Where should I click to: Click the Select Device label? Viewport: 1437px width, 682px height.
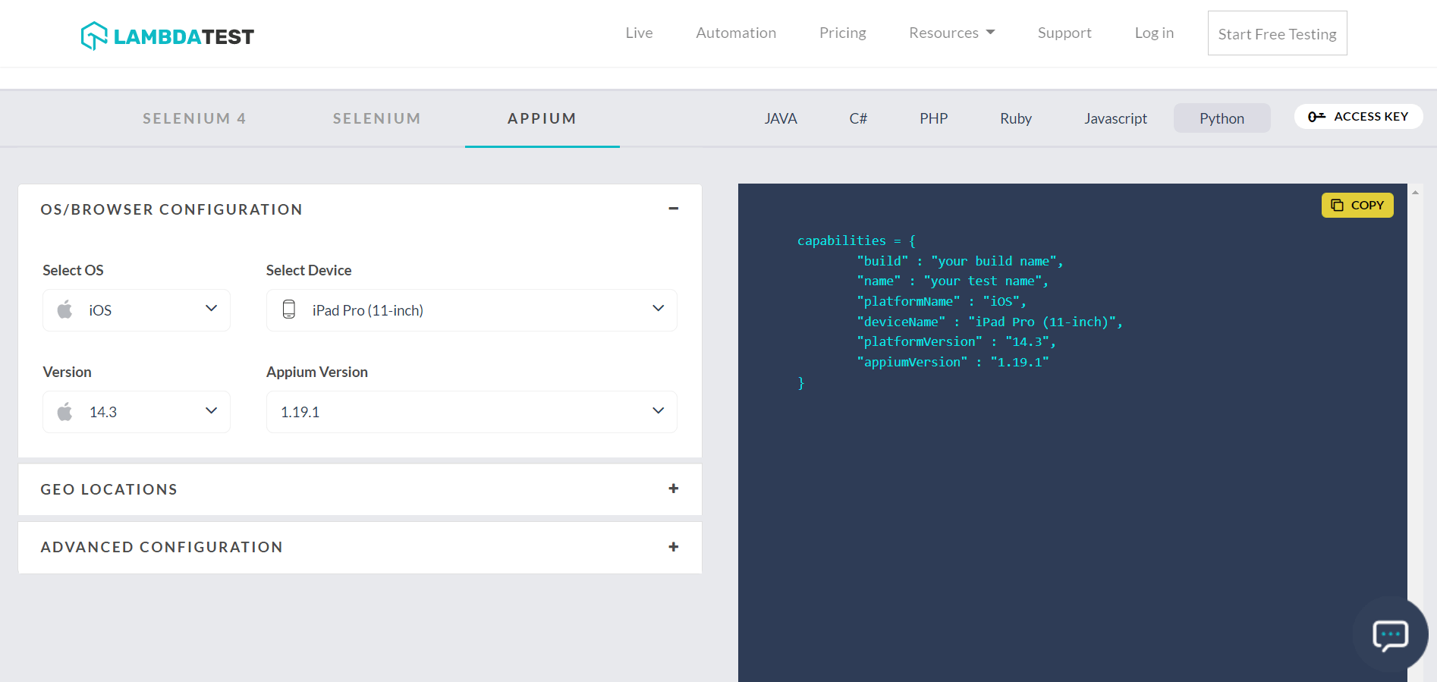pyautogui.click(x=309, y=270)
